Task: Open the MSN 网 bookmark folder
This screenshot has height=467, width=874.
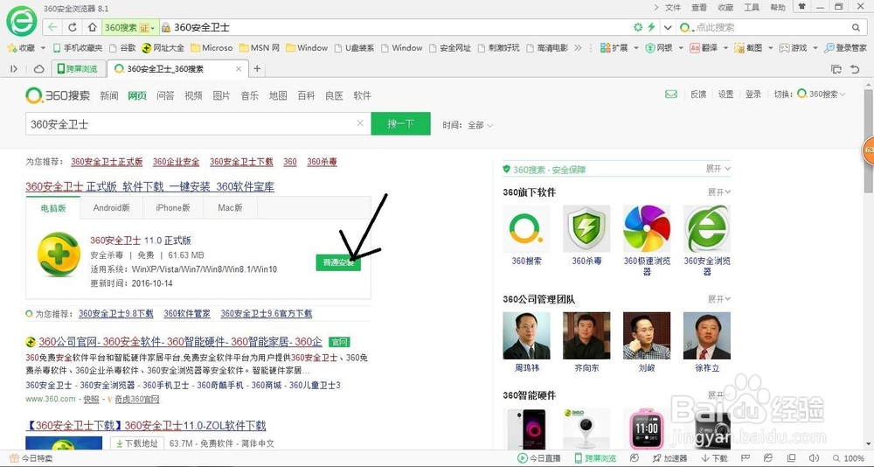Action: 260,48
